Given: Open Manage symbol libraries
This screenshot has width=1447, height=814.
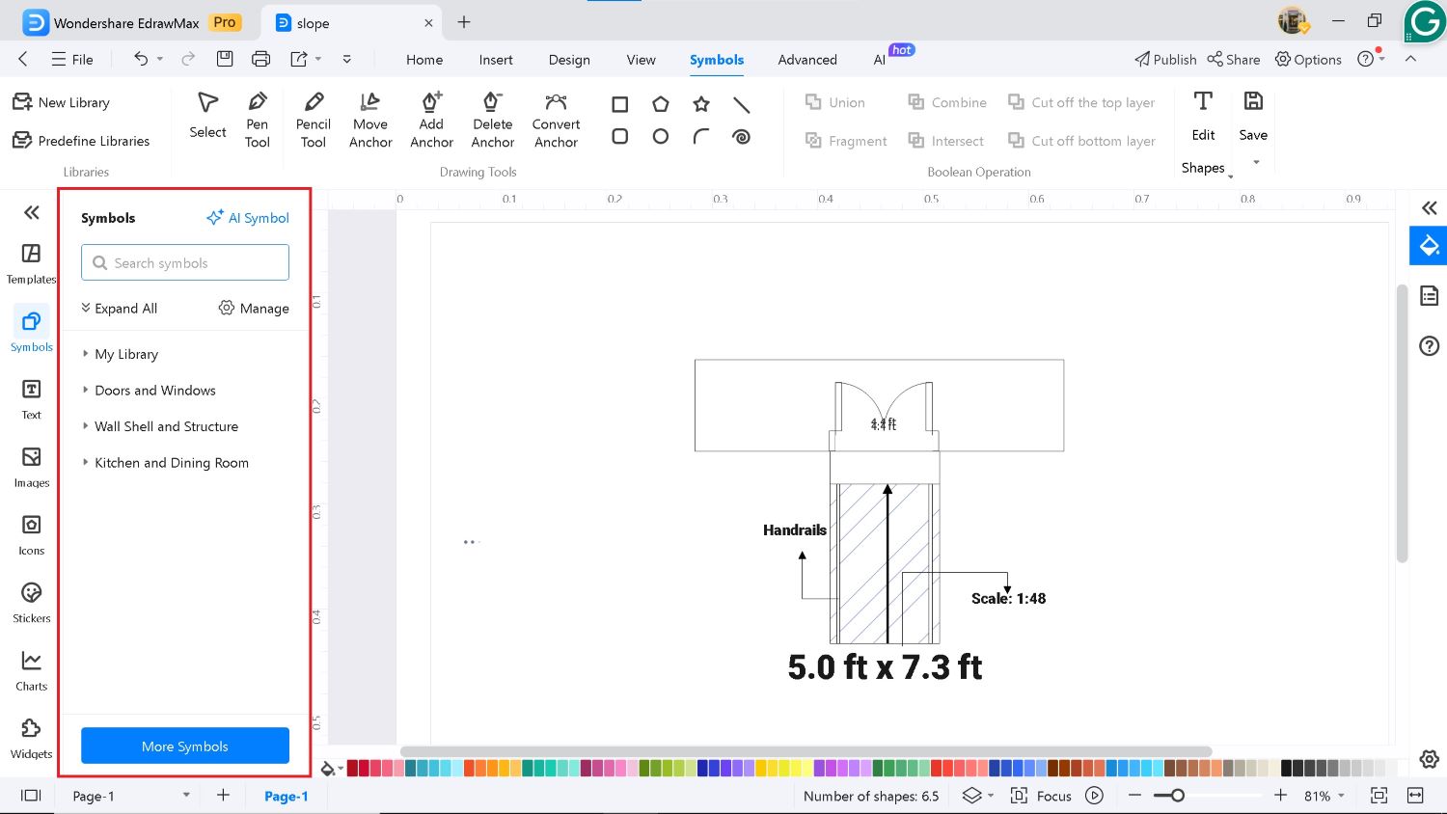Looking at the screenshot, I should pos(254,309).
